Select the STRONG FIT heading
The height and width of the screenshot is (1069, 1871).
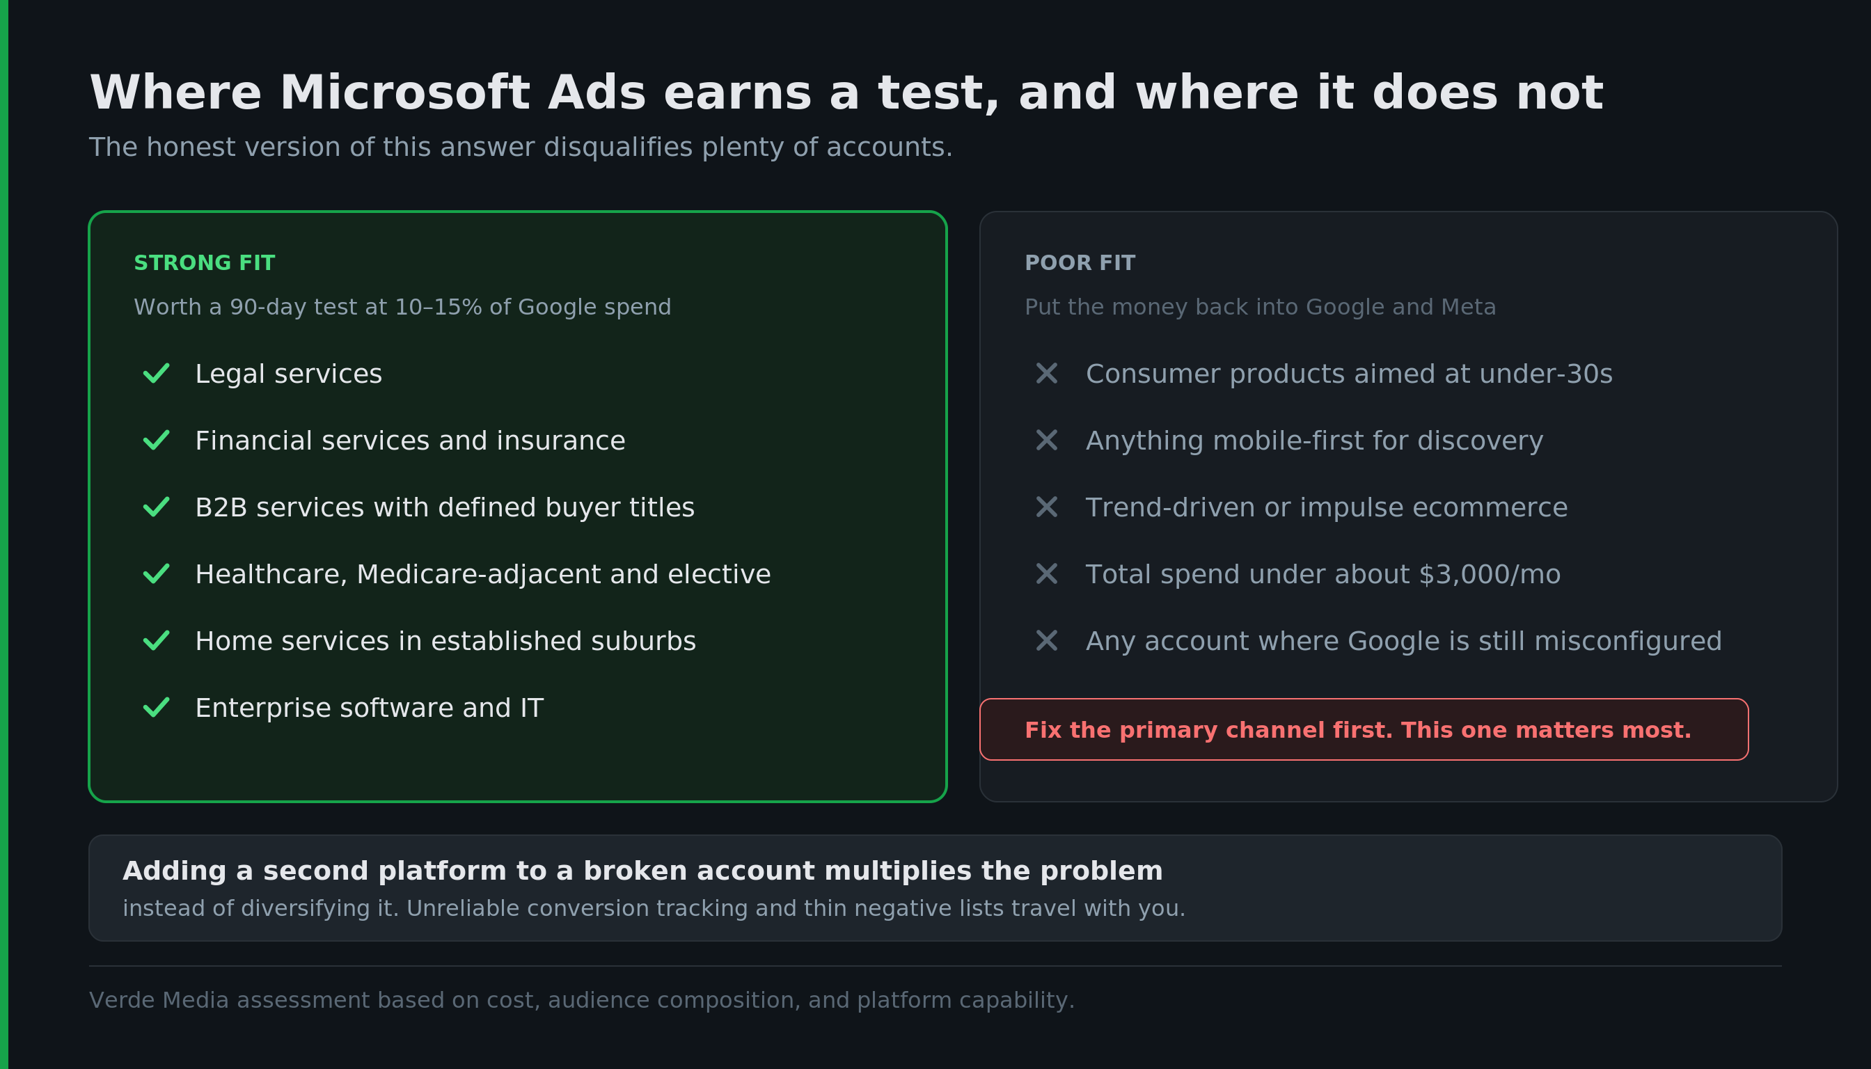(204, 263)
